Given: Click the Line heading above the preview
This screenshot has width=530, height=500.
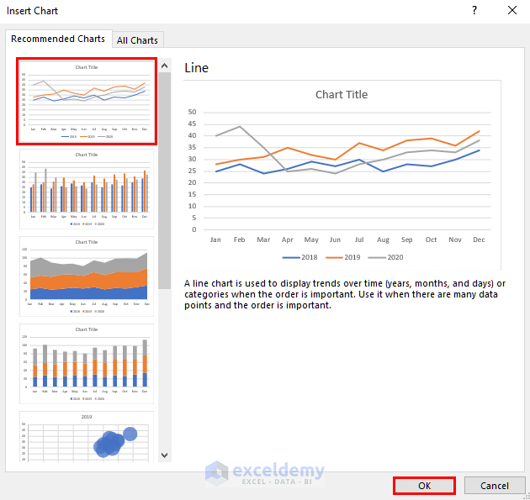Looking at the screenshot, I should pos(196,68).
